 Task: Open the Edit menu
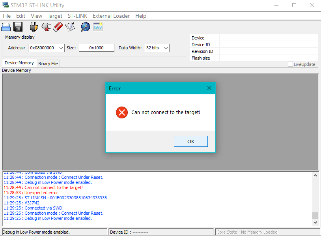click(x=21, y=16)
